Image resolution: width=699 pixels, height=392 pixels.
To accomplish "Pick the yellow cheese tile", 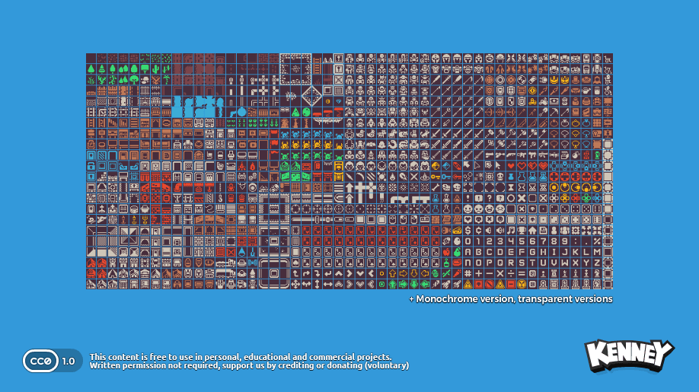I will point(458,231).
